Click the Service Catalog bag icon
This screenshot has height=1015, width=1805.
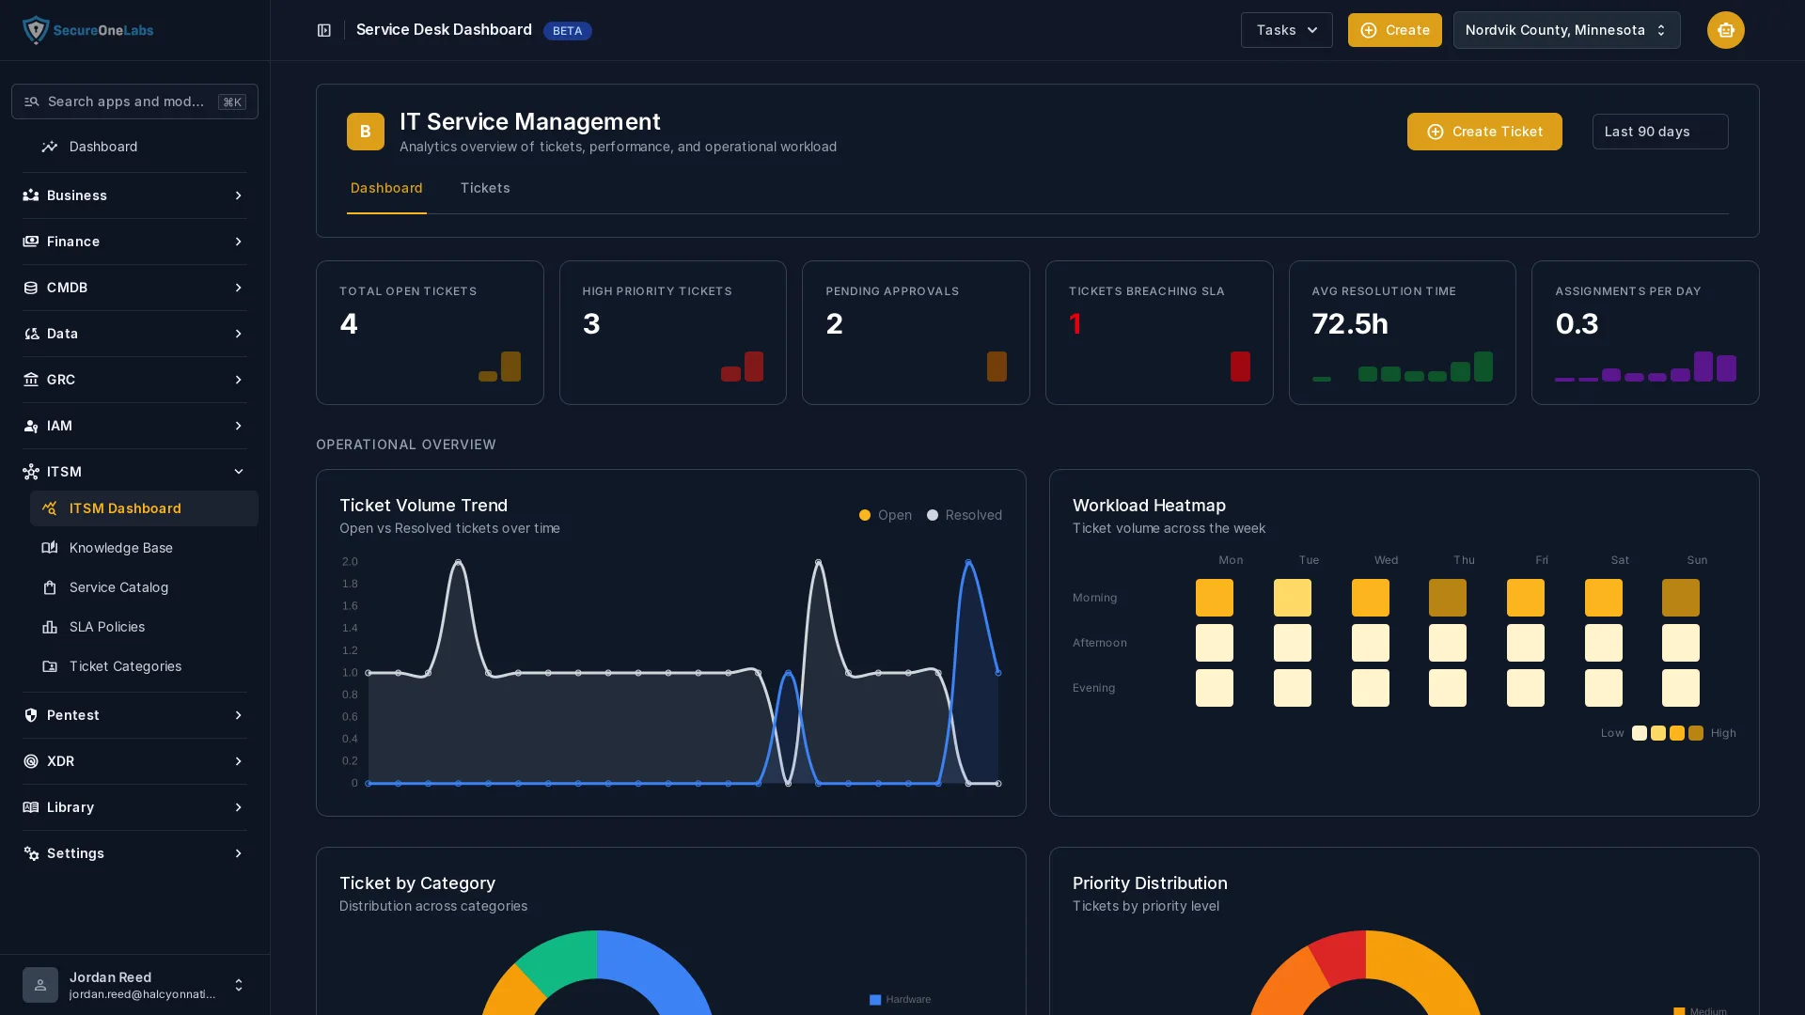pyautogui.click(x=50, y=587)
